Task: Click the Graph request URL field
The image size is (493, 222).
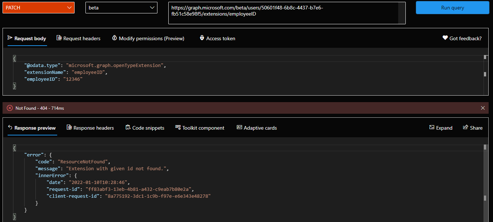Action: pos(283,13)
